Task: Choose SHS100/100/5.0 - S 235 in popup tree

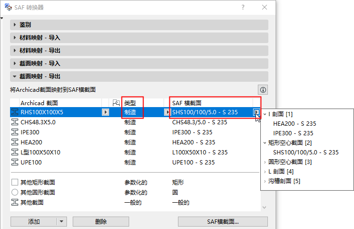Action: tap(306, 153)
